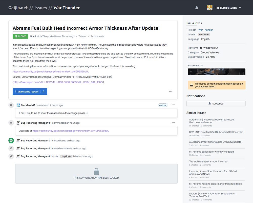
Task: Click the green closed-issue checkmark timeline icon
Action: pyautogui.click(x=11, y=140)
